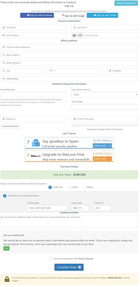Click arrow icon on orange Add to Cart
Image resolution: width=140 pixels, height=287 pixels.
click(110, 159)
